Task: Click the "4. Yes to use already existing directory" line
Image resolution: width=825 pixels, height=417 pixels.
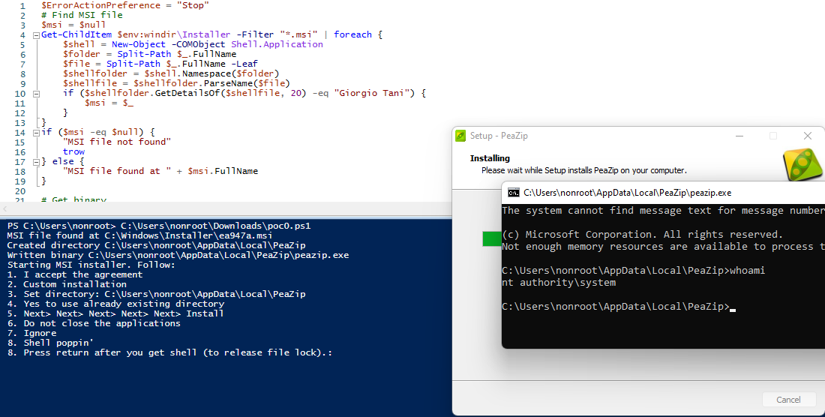Action: pos(115,304)
